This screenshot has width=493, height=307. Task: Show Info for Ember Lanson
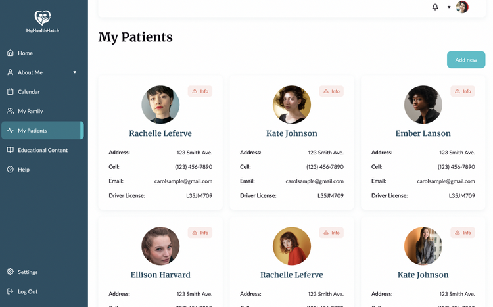[x=463, y=91]
